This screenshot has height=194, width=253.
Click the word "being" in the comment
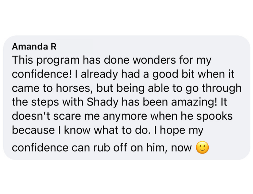(130, 88)
